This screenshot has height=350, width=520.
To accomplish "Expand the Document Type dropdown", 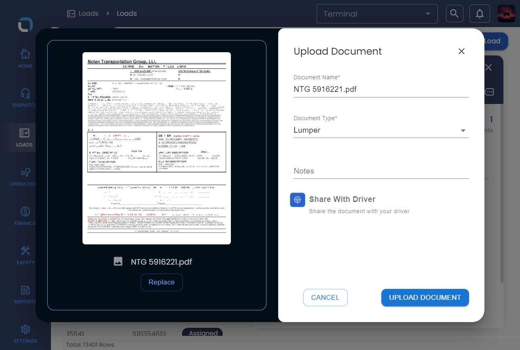I will (x=381, y=130).
